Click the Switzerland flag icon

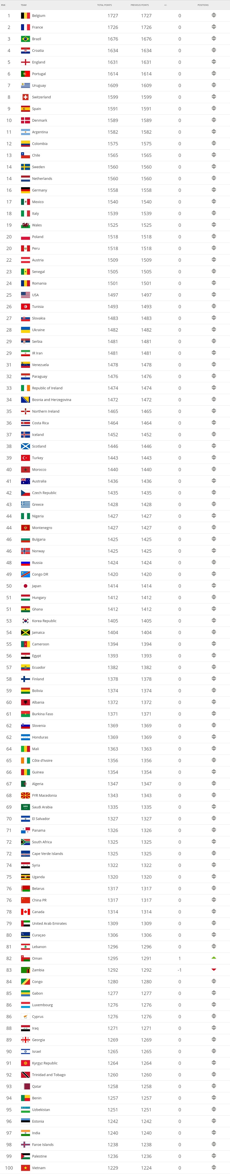pyautogui.click(x=25, y=97)
